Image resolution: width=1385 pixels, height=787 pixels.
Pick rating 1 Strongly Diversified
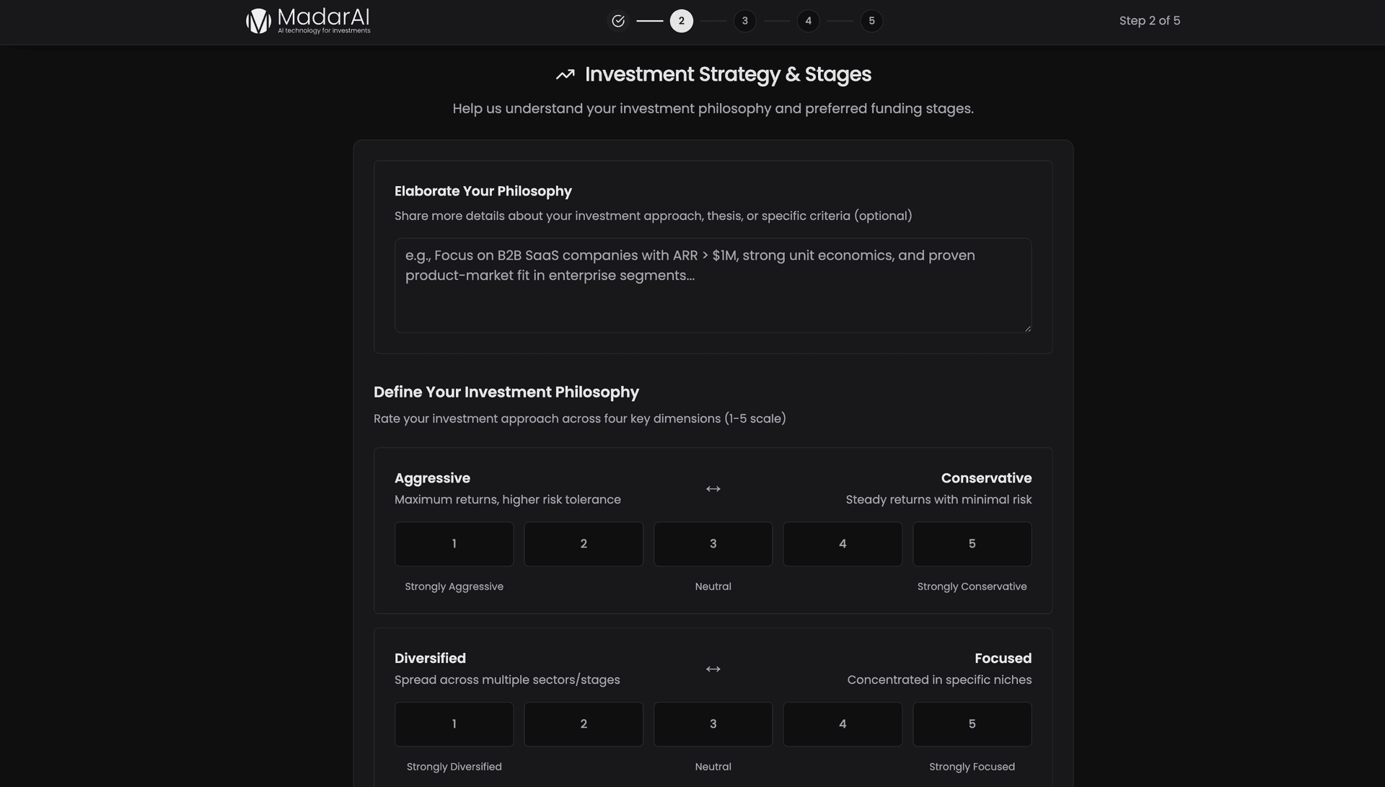pos(454,724)
